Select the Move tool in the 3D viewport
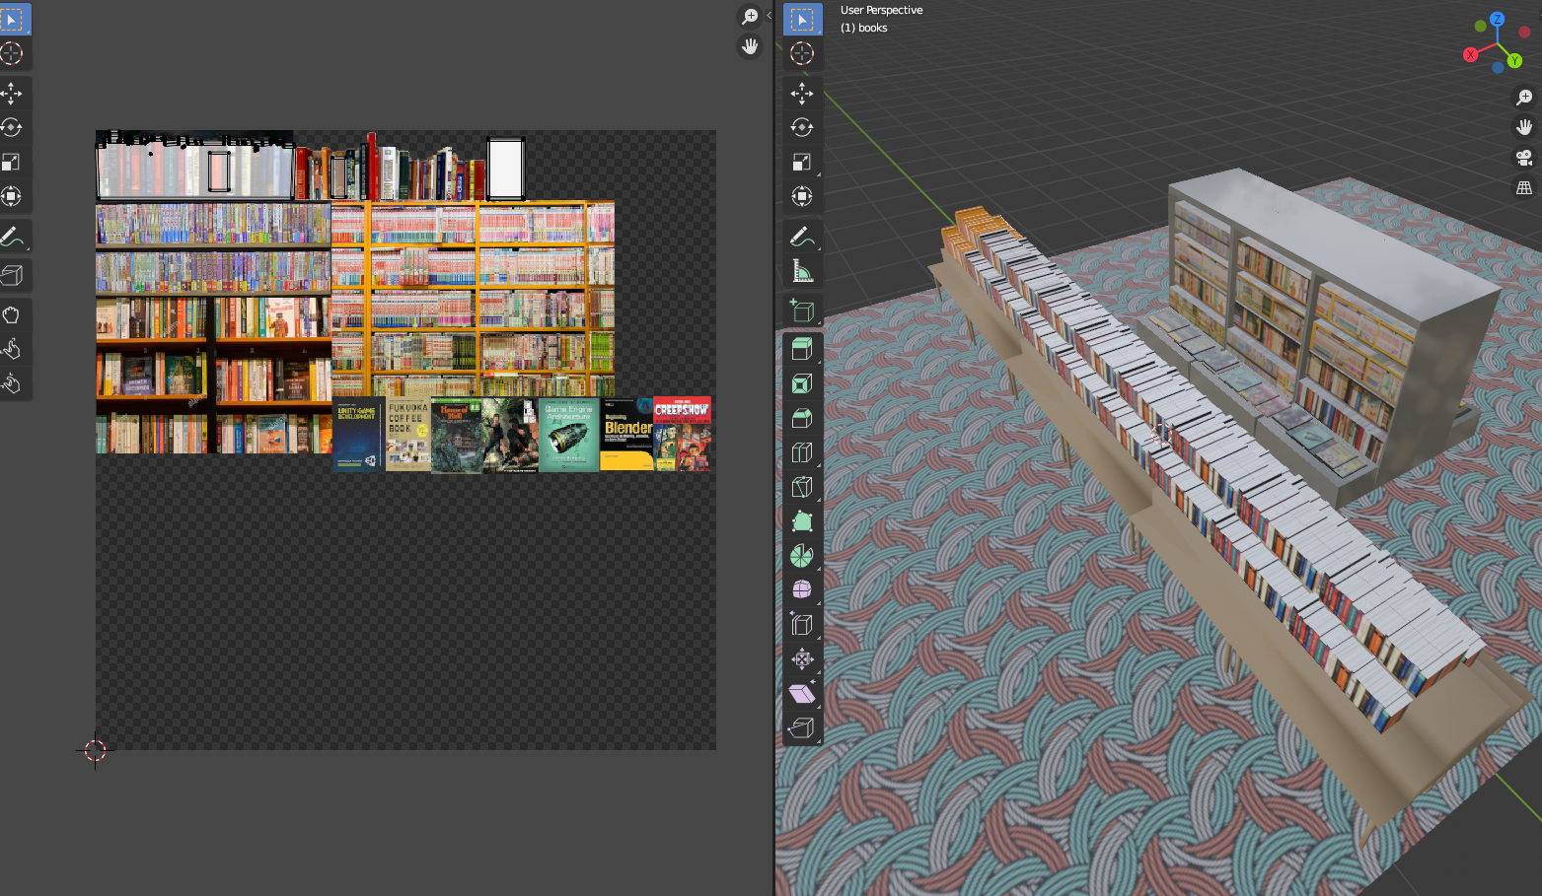The height and width of the screenshot is (896, 1542). [802, 93]
